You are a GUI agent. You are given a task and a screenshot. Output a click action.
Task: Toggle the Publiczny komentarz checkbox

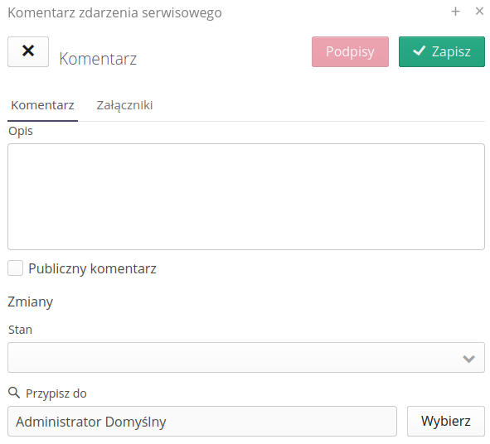[x=15, y=268]
